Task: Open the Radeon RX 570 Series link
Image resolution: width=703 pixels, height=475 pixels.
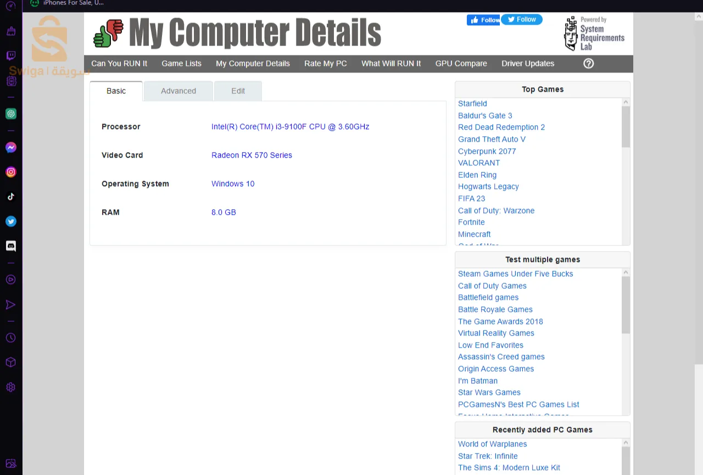Action: pyautogui.click(x=252, y=155)
